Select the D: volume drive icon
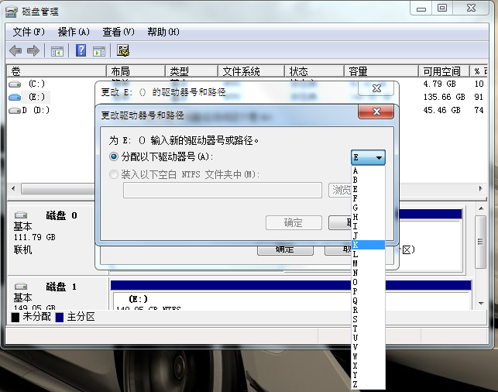498x392 pixels. [x=15, y=110]
